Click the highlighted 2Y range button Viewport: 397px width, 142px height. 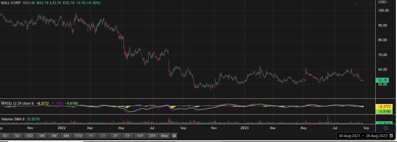point(103,136)
